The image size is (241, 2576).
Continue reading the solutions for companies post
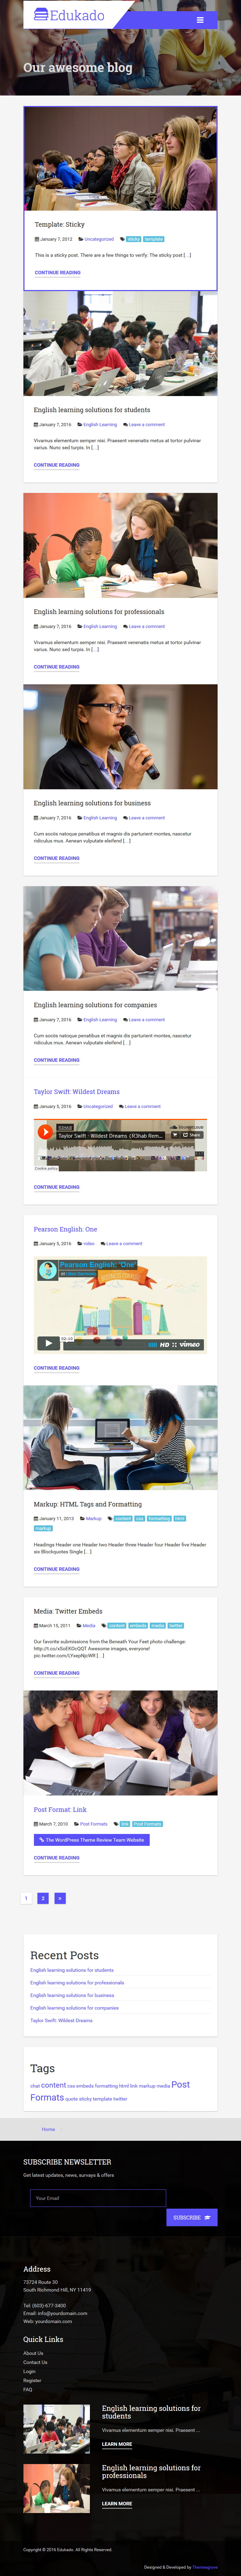click(57, 1060)
